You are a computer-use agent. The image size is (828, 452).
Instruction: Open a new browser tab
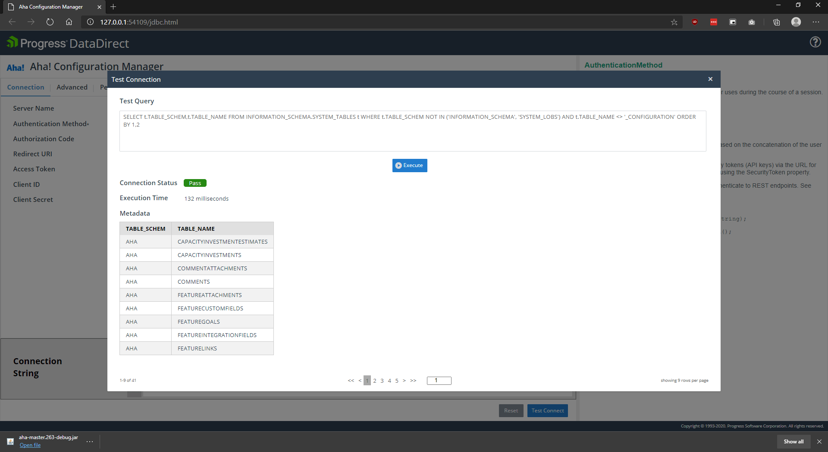[113, 7]
